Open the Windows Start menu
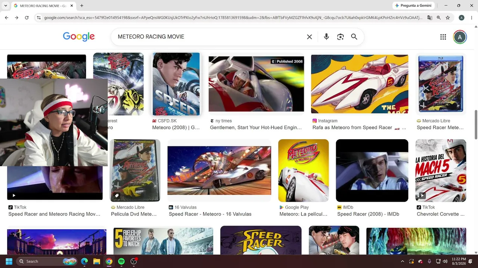Screen dimensions: 478x268 (9, 261)
